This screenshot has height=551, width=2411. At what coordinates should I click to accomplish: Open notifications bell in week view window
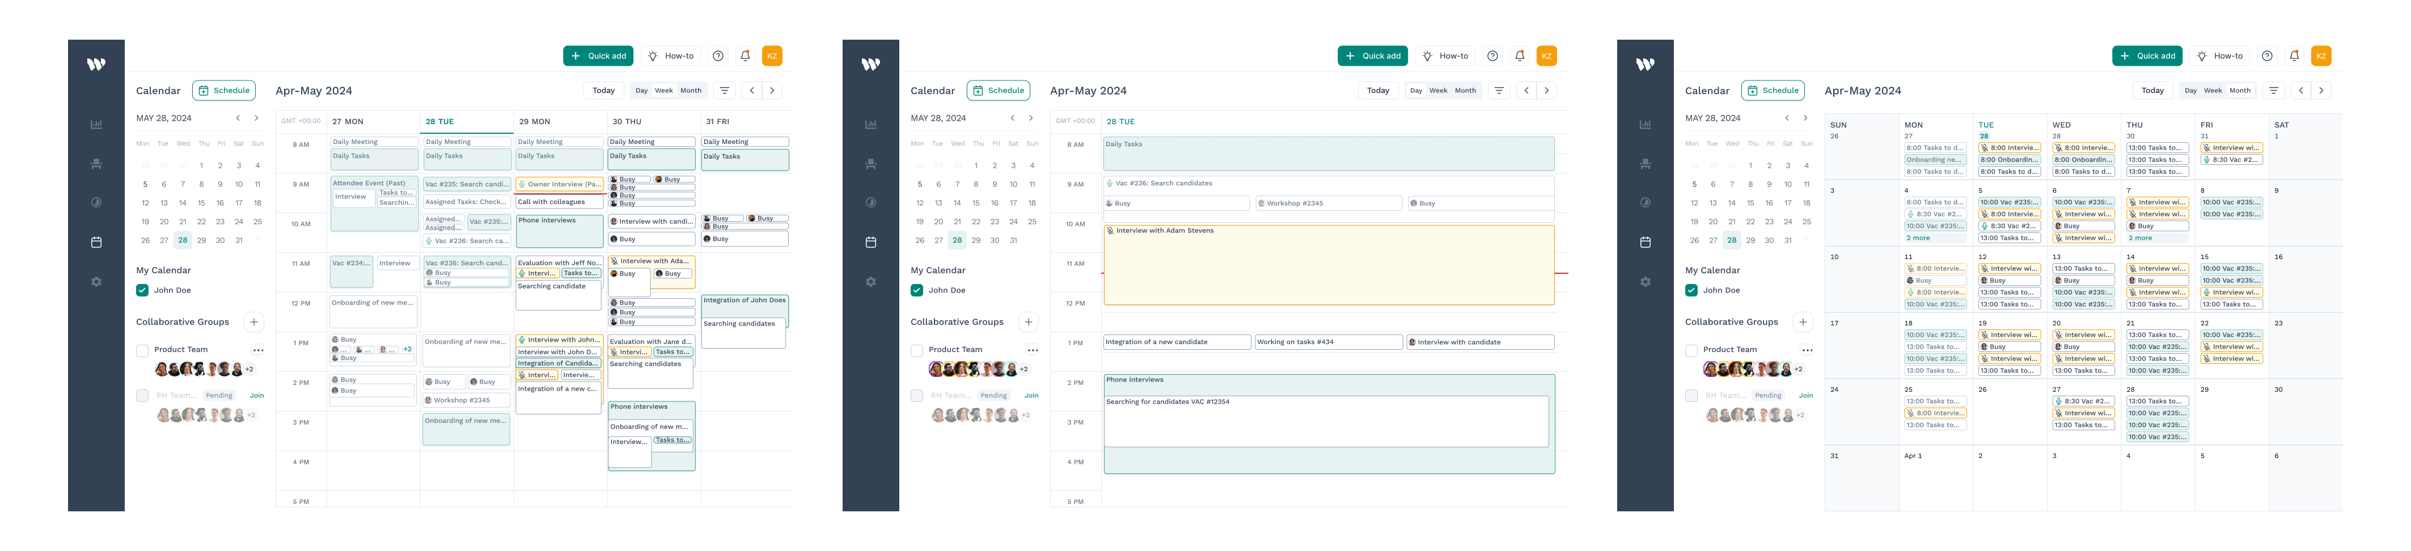(745, 56)
